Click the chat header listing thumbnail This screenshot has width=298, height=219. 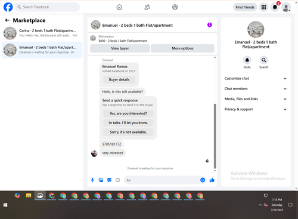[x=95, y=25]
